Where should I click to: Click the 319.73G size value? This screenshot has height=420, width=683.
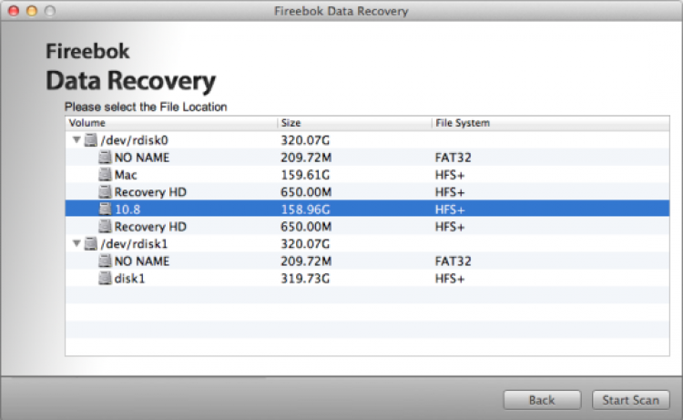[x=305, y=279]
